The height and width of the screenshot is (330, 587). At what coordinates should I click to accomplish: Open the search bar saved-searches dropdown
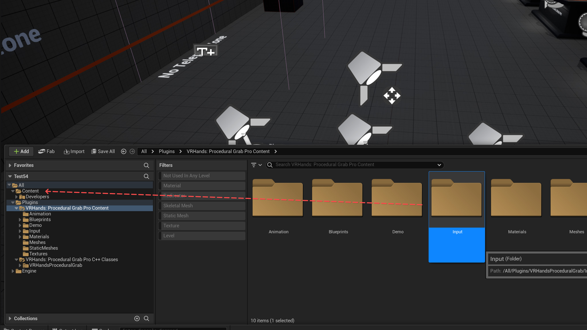[x=439, y=165]
